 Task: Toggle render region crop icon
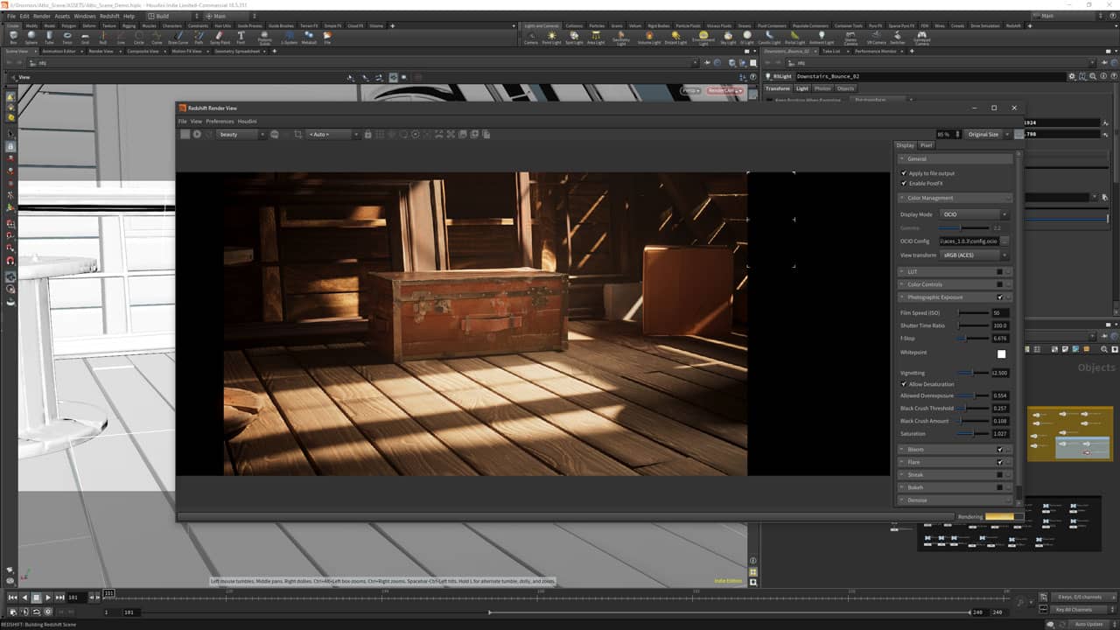coord(298,134)
